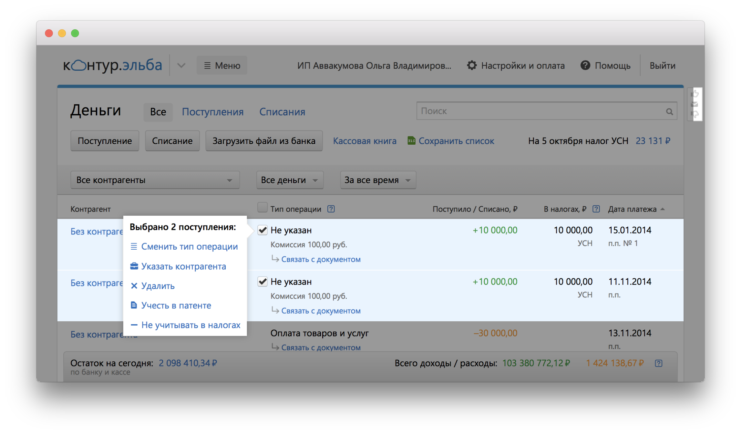Choose Указать контрагента
Image resolution: width=741 pixels, height=434 pixels.
(184, 266)
